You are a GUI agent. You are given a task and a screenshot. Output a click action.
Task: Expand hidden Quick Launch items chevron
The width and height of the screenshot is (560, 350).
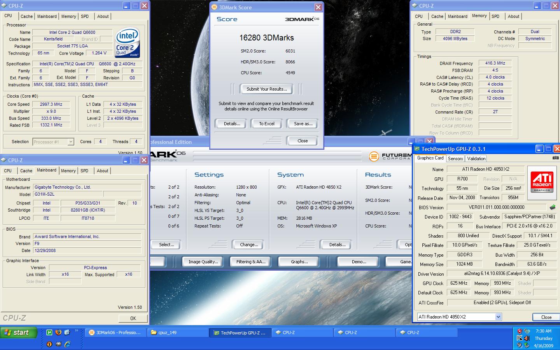(x=76, y=331)
